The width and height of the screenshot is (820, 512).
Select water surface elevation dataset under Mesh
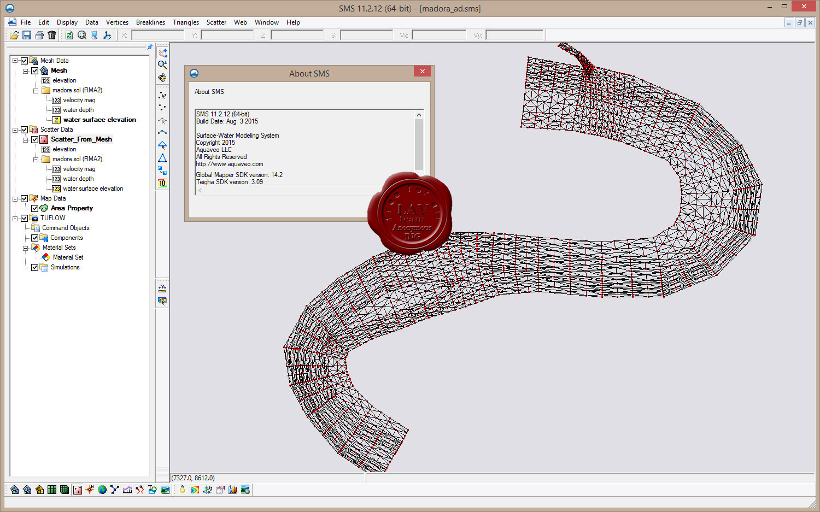(99, 120)
